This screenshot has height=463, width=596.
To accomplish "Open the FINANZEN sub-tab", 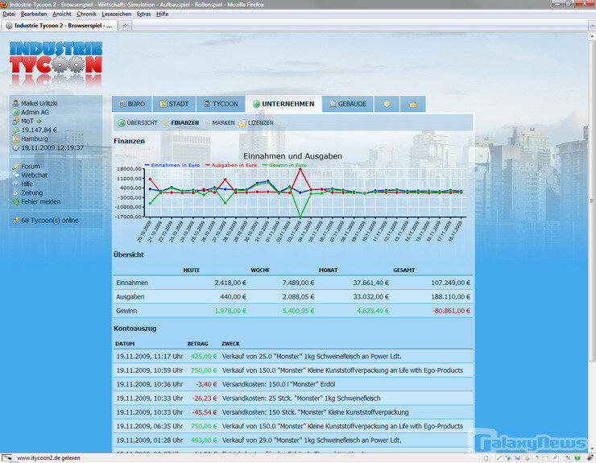I will click(x=181, y=122).
